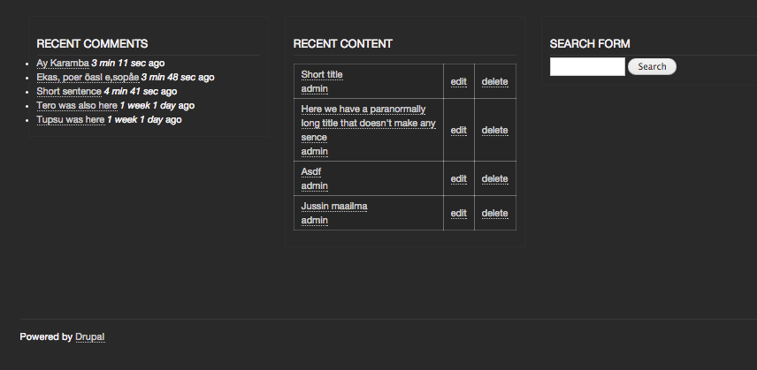Edit the paranormally long title content

pyautogui.click(x=459, y=130)
